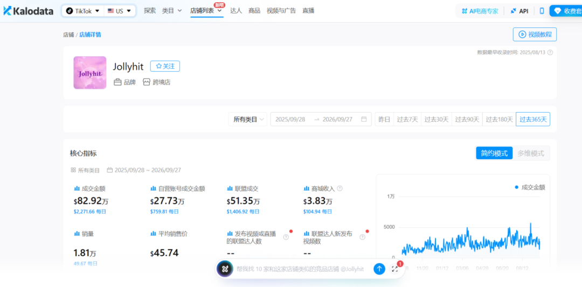Expand the 店铺列表 menu dropdown
582x287 pixels.
pyautogui.click(x=206, y=11)
